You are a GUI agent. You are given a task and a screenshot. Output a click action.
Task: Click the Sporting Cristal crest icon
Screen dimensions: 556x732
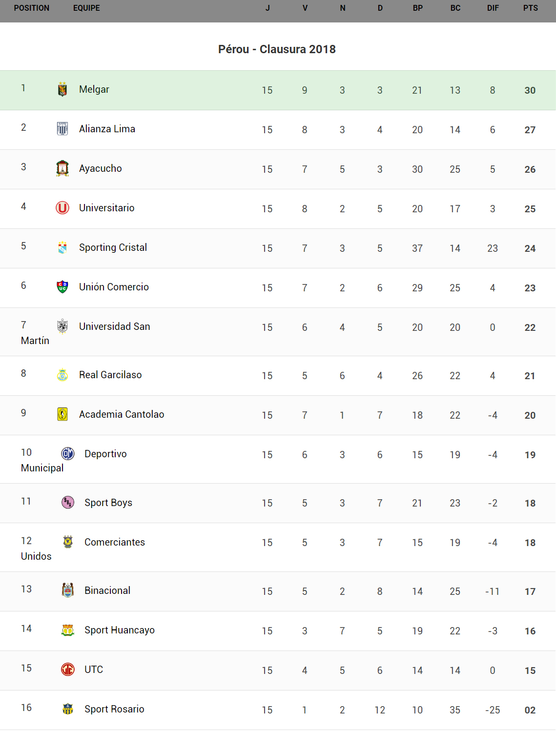click(62, 247)
